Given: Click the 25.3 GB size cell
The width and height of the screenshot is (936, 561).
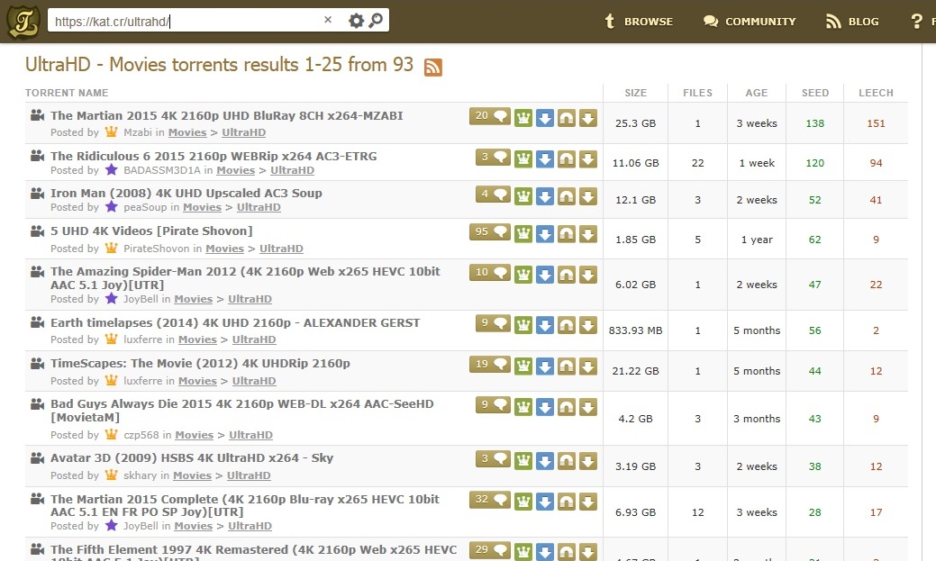Looking at the screenshot, I should click(x=635, y=123).
